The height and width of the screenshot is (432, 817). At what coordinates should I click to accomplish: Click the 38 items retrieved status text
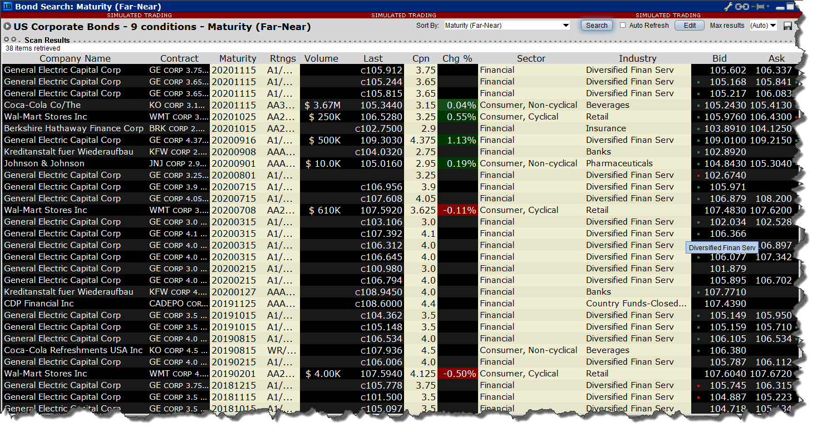[33, 48]
